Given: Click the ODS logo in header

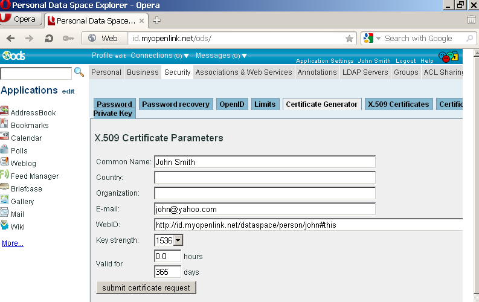Looking at the screenshot, I should coord(13,56).
